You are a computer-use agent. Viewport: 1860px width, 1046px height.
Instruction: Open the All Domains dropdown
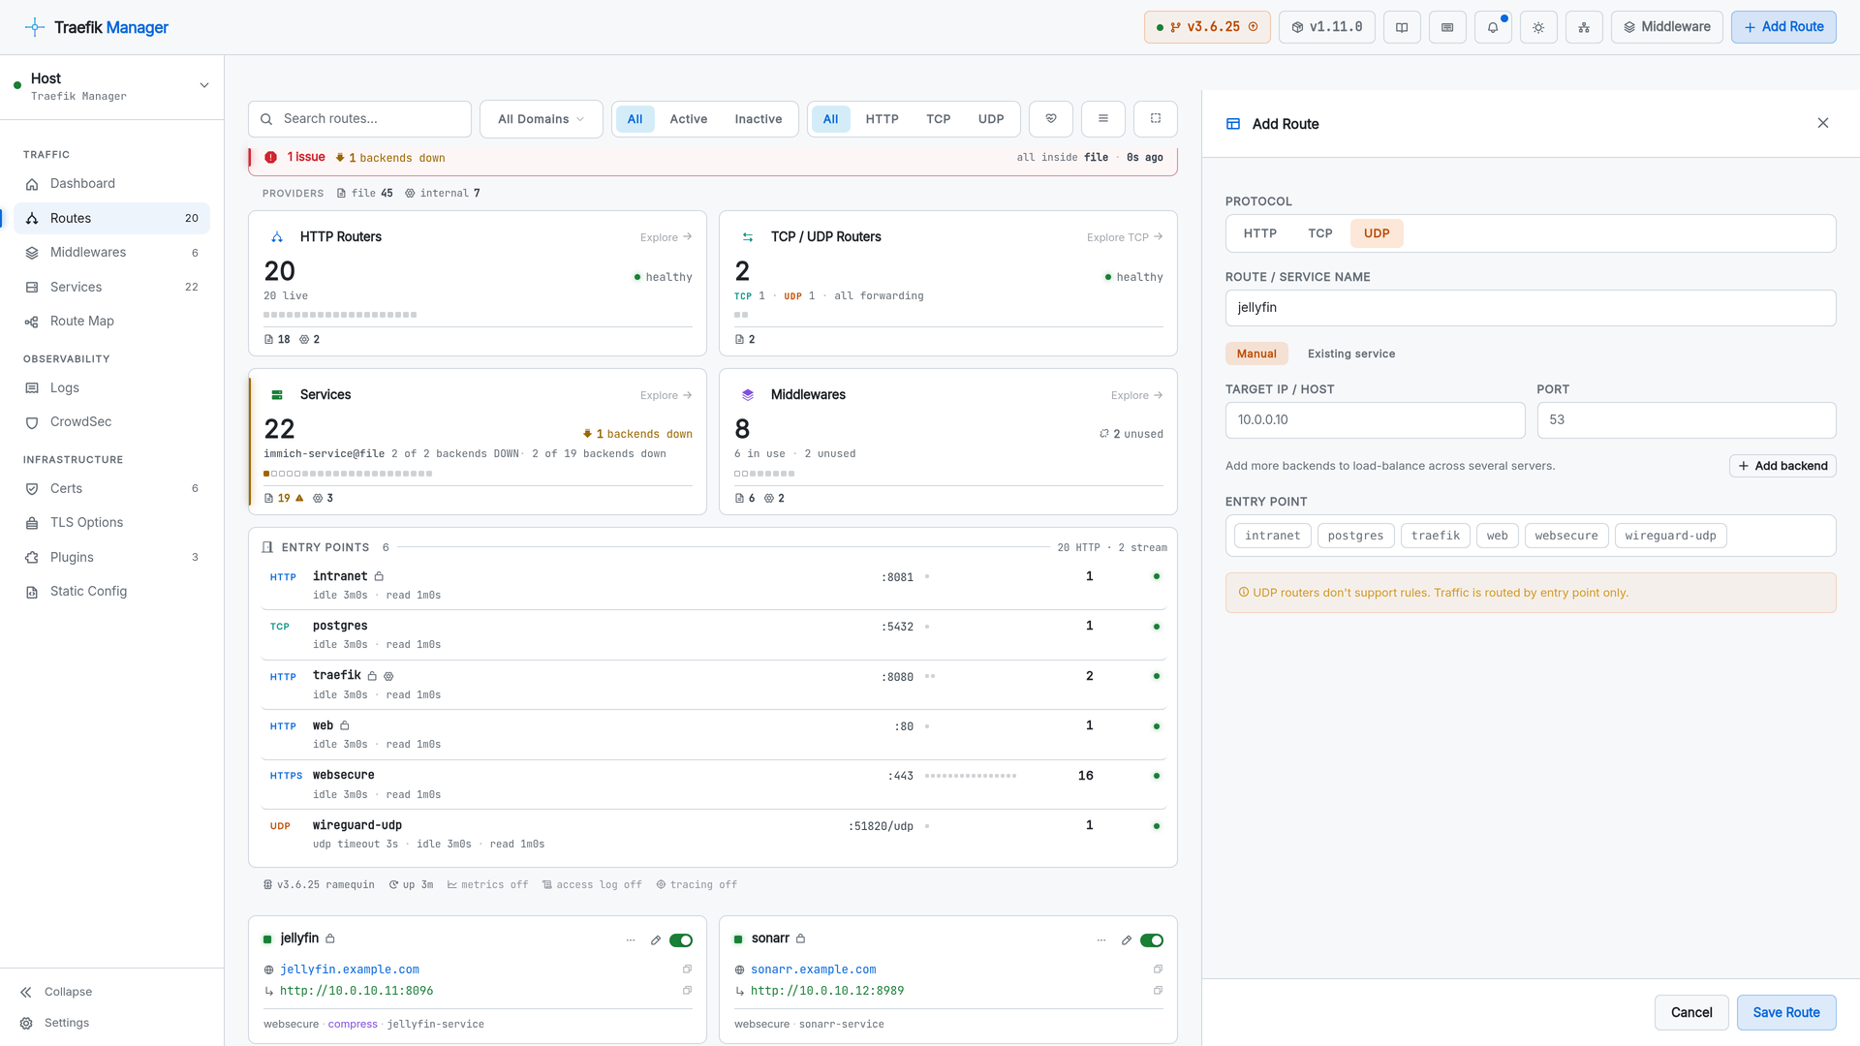point(541,119)
